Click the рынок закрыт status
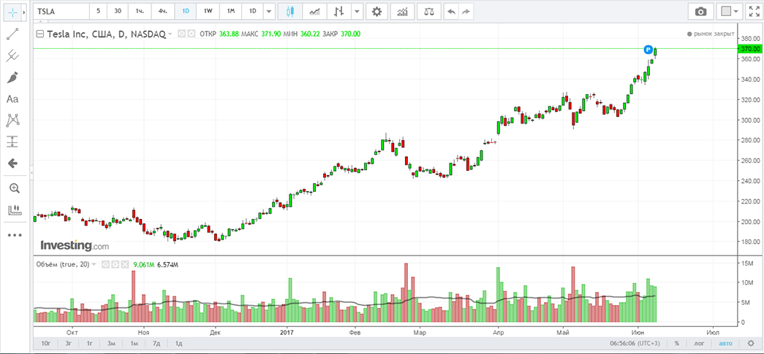Screen dimensions: 764x354 click(x=711, y=34)
